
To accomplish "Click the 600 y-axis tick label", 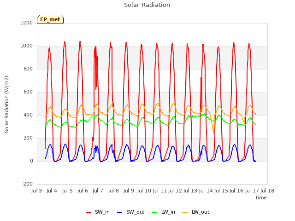I will pyautogui.click(x=28, y=92).
